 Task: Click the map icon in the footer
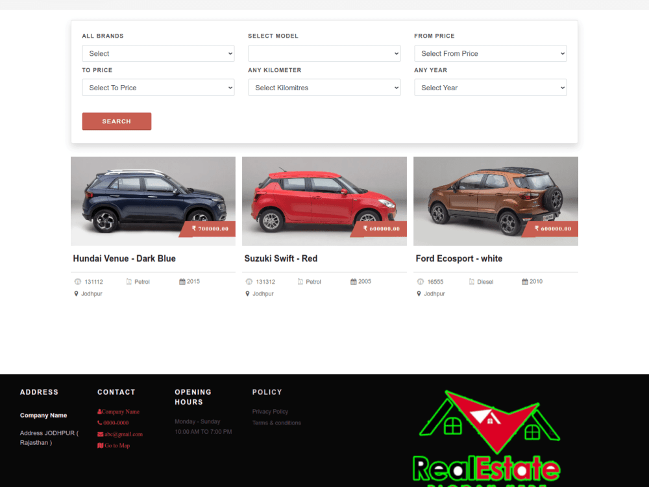[100, 445]
